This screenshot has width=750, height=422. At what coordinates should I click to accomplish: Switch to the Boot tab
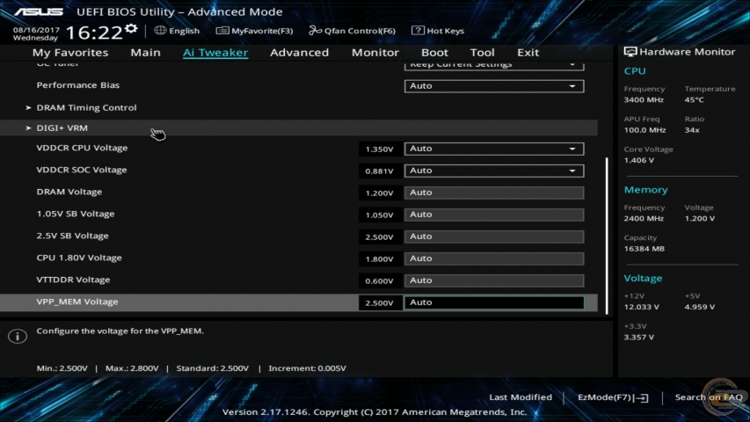434,52
